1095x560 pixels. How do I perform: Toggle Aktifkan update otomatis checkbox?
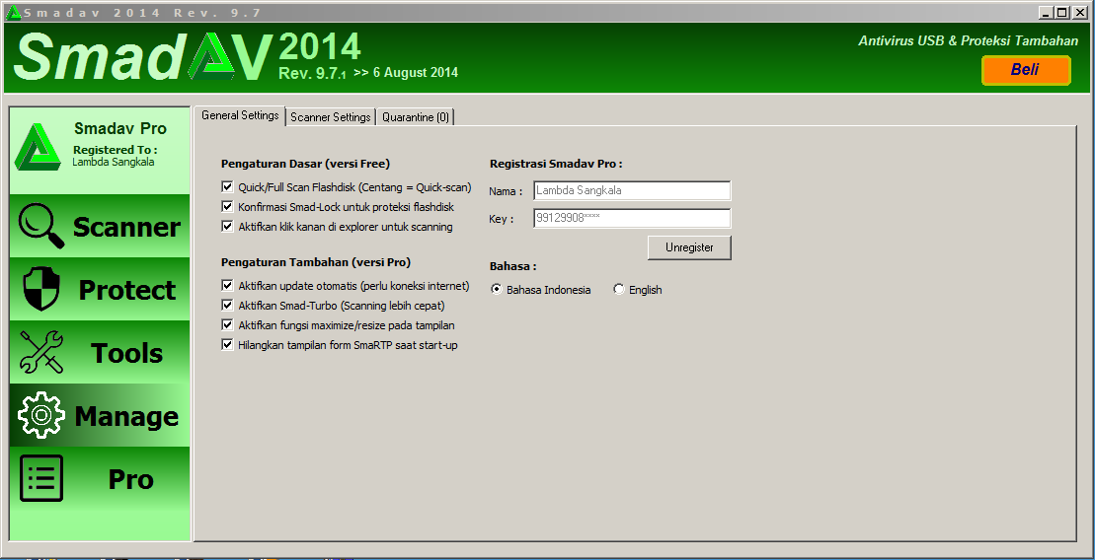(227, 285)
